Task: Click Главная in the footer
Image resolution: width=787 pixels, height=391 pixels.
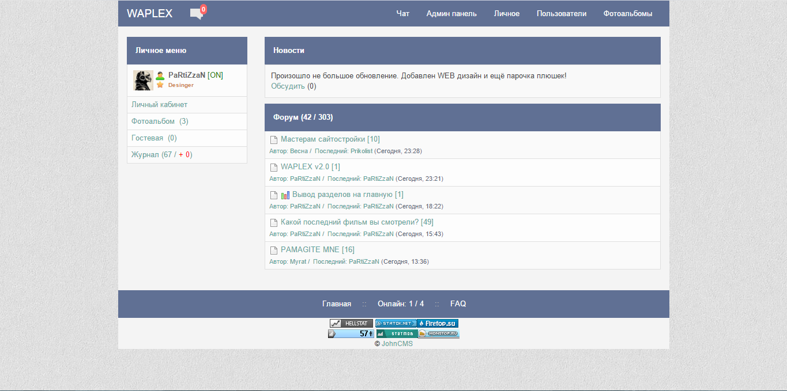Action: point(337,303)
